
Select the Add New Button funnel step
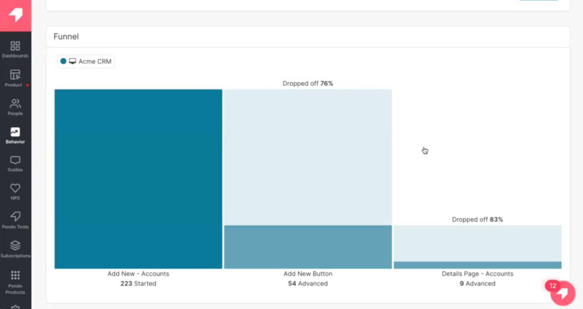(x=307, y=246)
